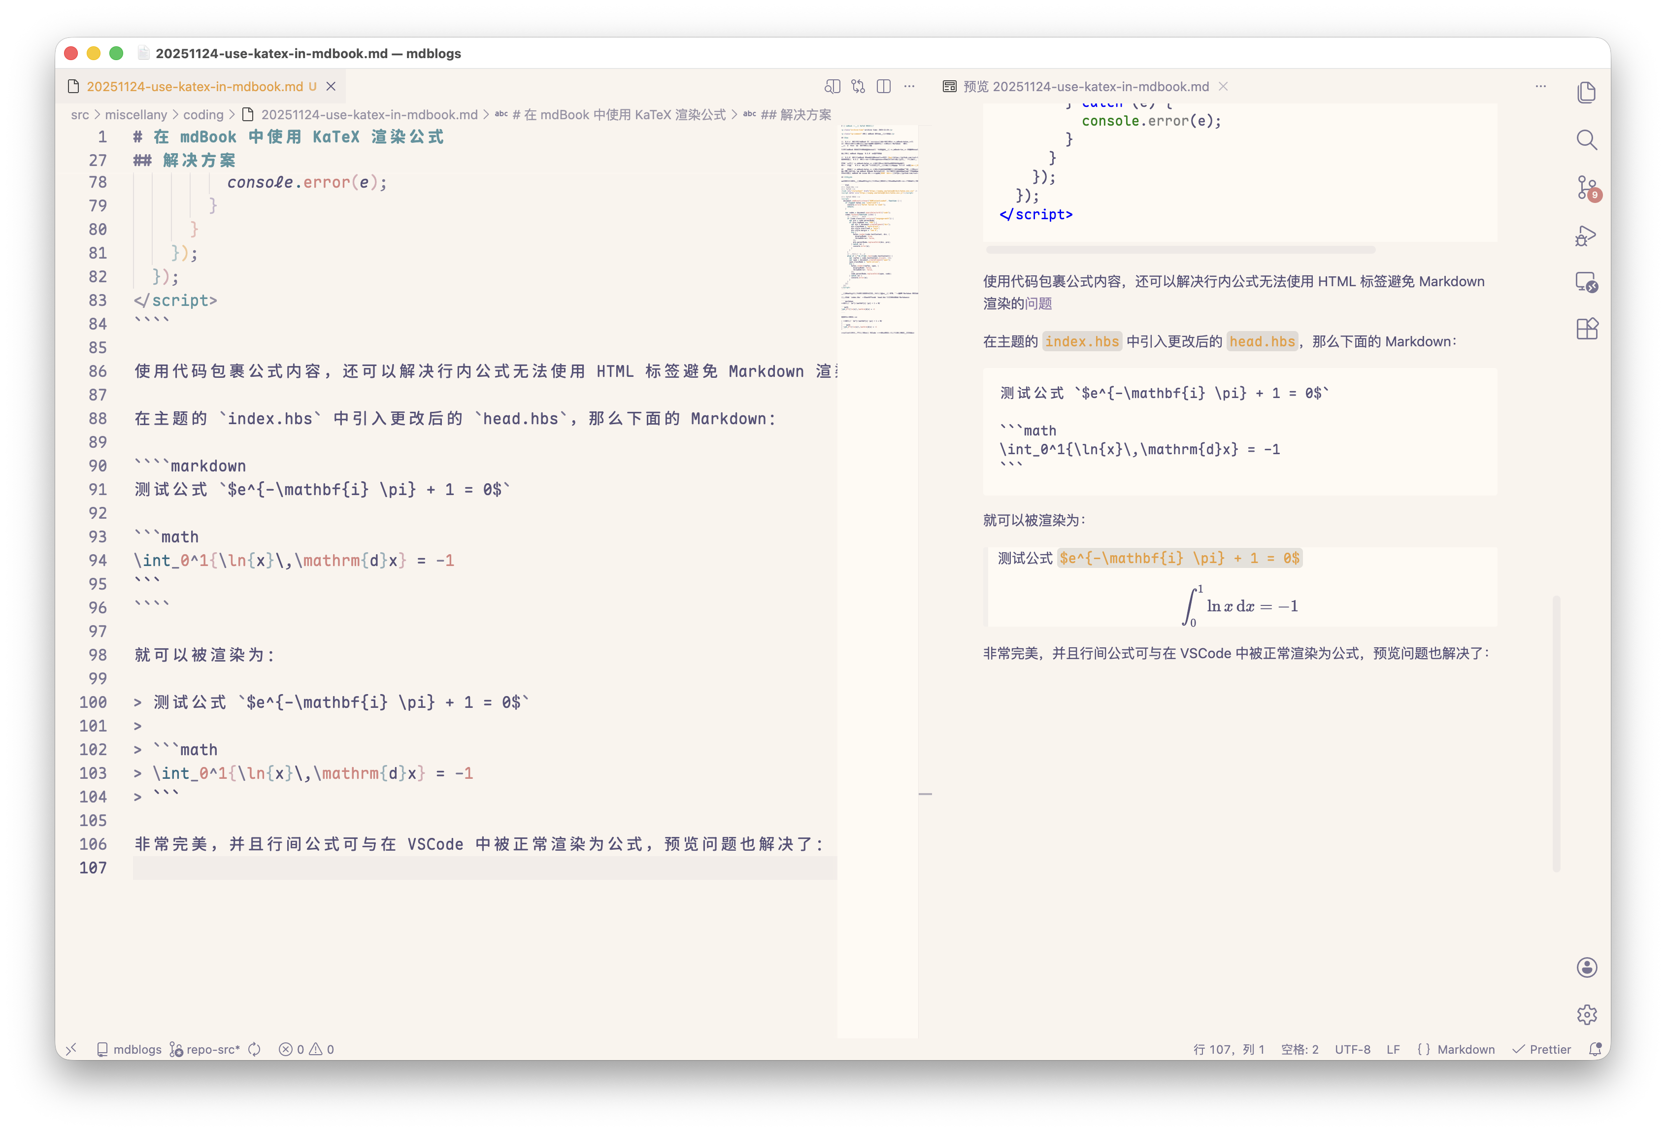1666x1133 pixels.
Task: Open More Actions menu in preview pane
Action: (1540, 86)
